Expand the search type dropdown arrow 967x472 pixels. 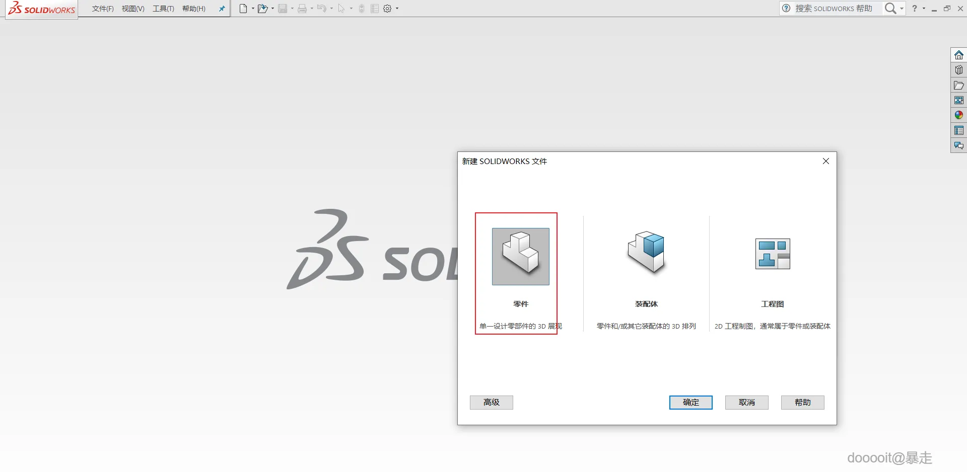click(x=902, y=9)
